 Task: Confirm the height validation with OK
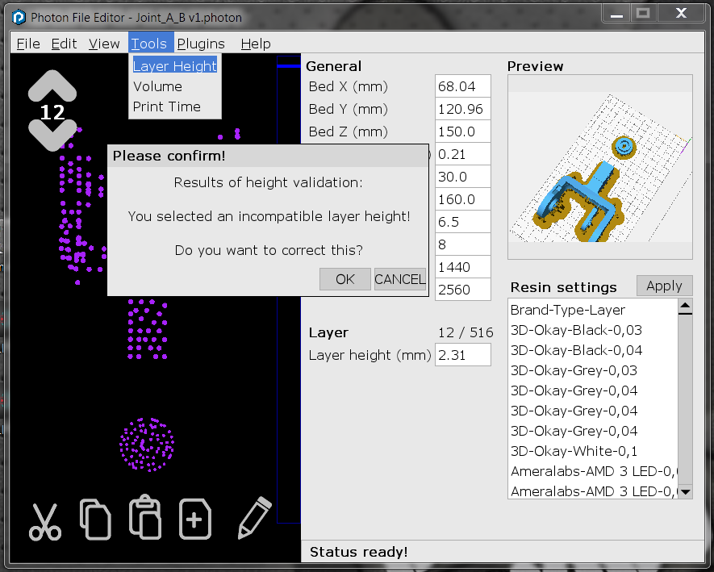344,279
